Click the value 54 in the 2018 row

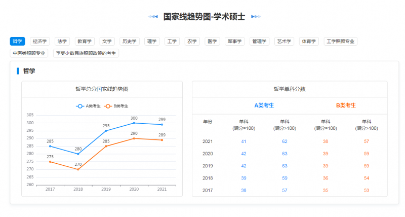367,178
